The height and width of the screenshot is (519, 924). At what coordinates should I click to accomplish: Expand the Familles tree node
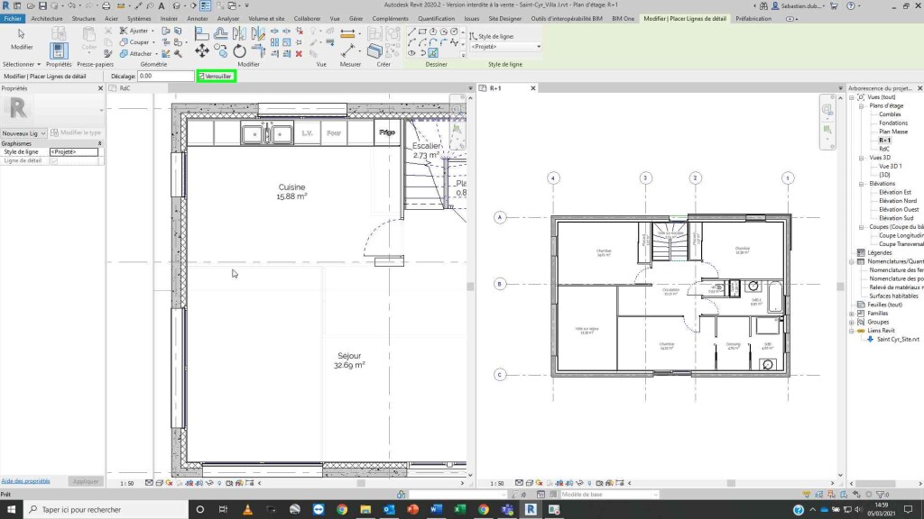coord(852,314)
